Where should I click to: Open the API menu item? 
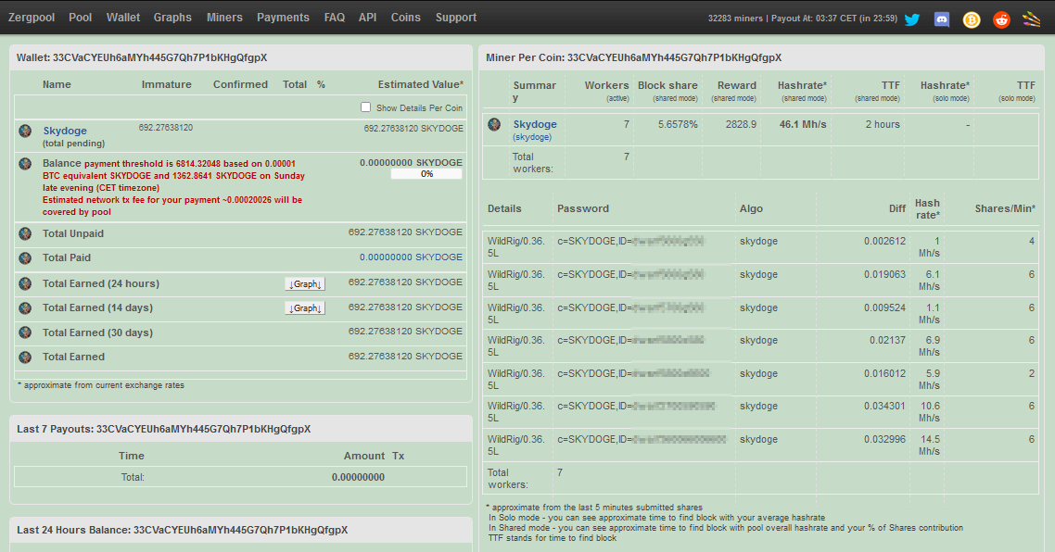point(367,18)
